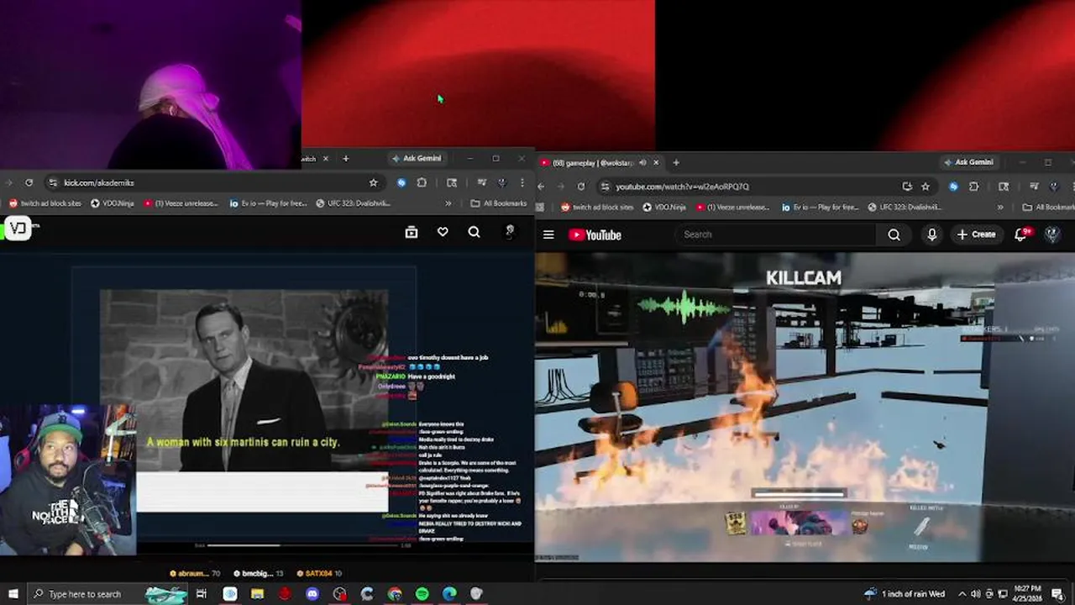
Task: Bookmark kick.com page with star
Action: pyautogui.click(x=373, y=182)
